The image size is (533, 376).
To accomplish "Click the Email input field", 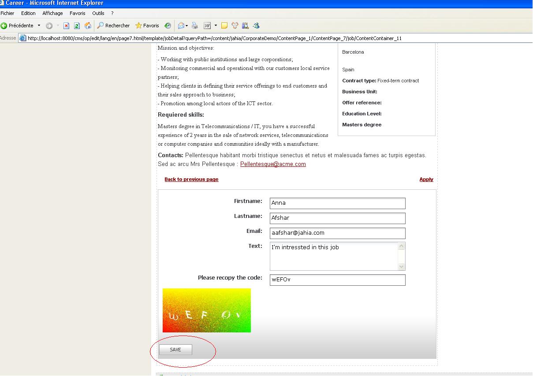I will pyautogui.click(x=337, y=233).
